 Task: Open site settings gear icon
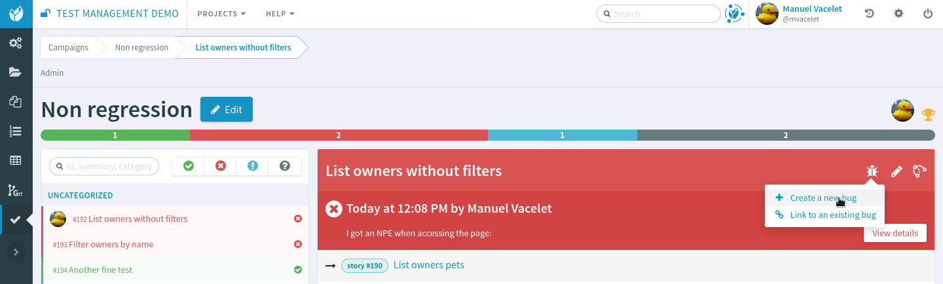[898, 14]
